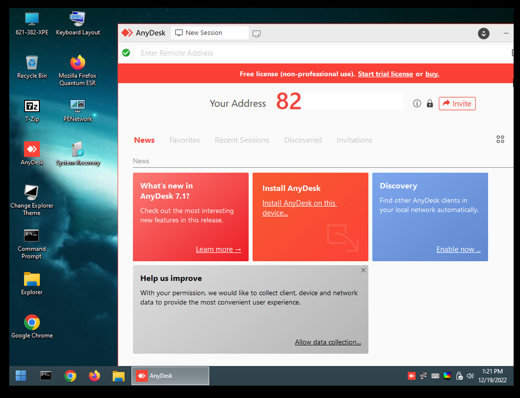This screenshot has height=398, width=520.
Task: Click the buy link in red banner
Action: pyautogui.click(x=432, y=74)
